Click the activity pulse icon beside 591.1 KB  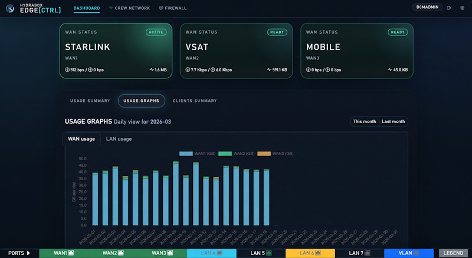click(x=269, y=70)
